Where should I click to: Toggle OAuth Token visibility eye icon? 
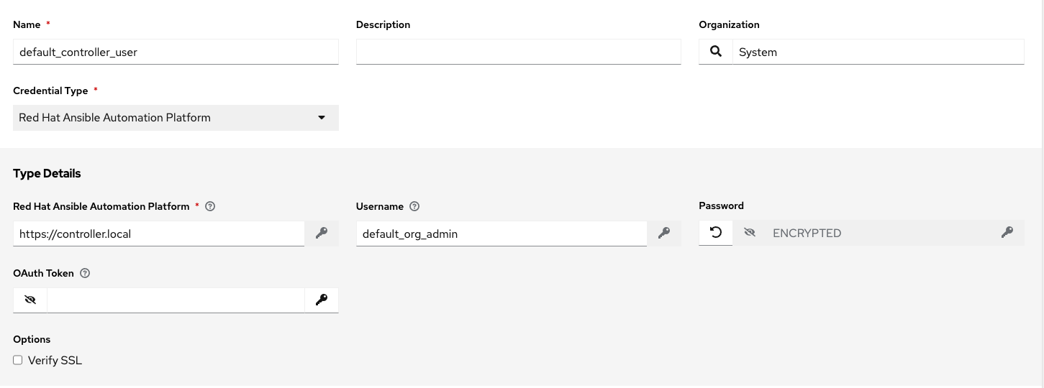30,300
